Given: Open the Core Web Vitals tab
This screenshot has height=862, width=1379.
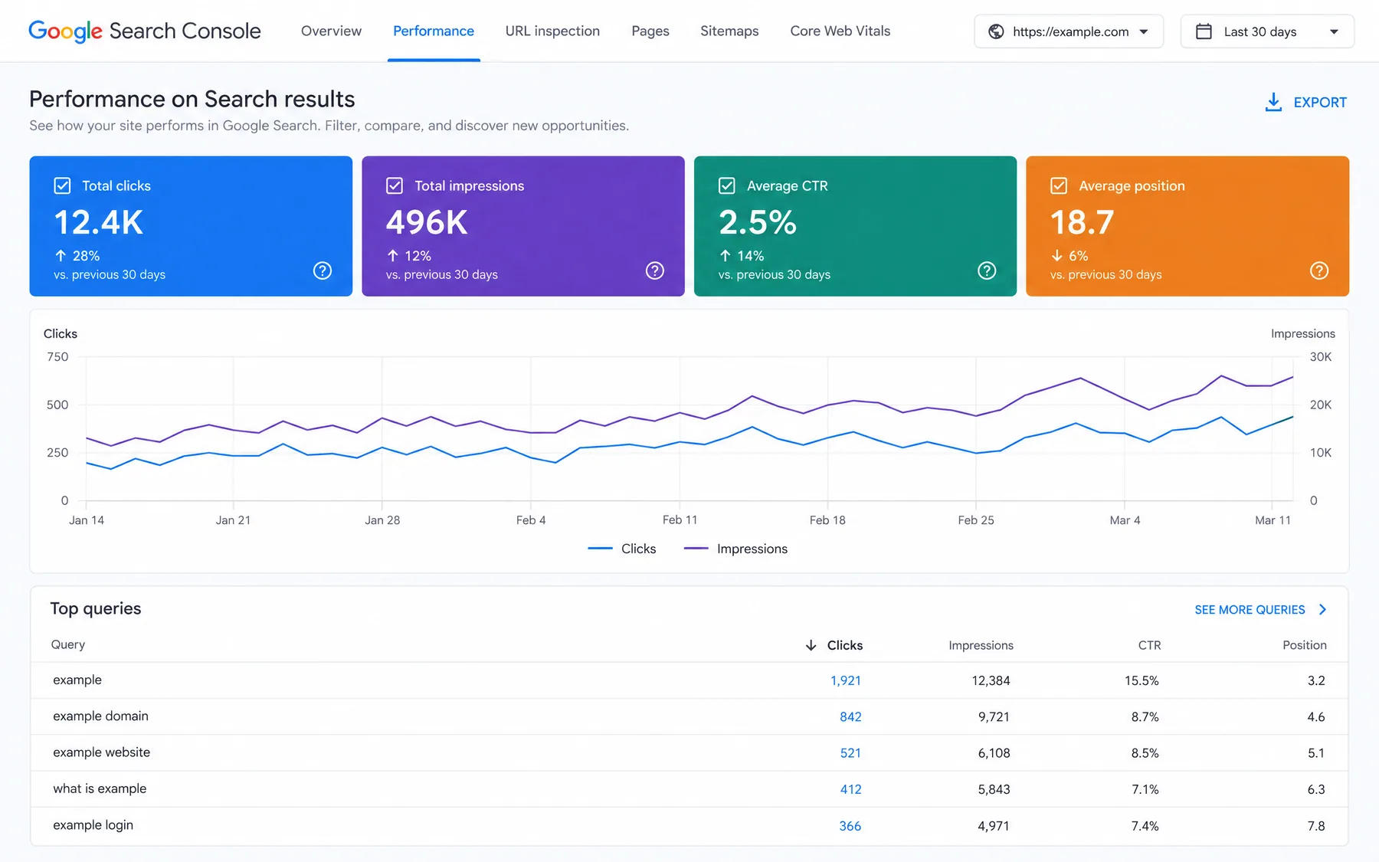Looking at the screenshot, I should pos(840,31).
